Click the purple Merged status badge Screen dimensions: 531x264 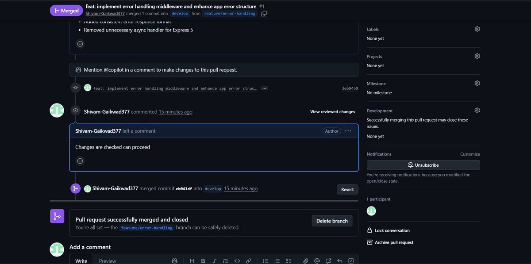pos(66,11)
